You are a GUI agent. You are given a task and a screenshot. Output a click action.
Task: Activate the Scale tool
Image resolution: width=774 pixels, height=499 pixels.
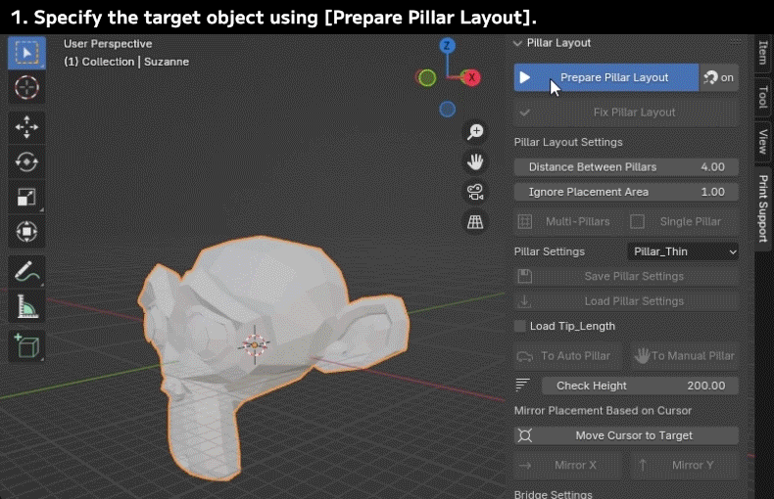[26, 197]
